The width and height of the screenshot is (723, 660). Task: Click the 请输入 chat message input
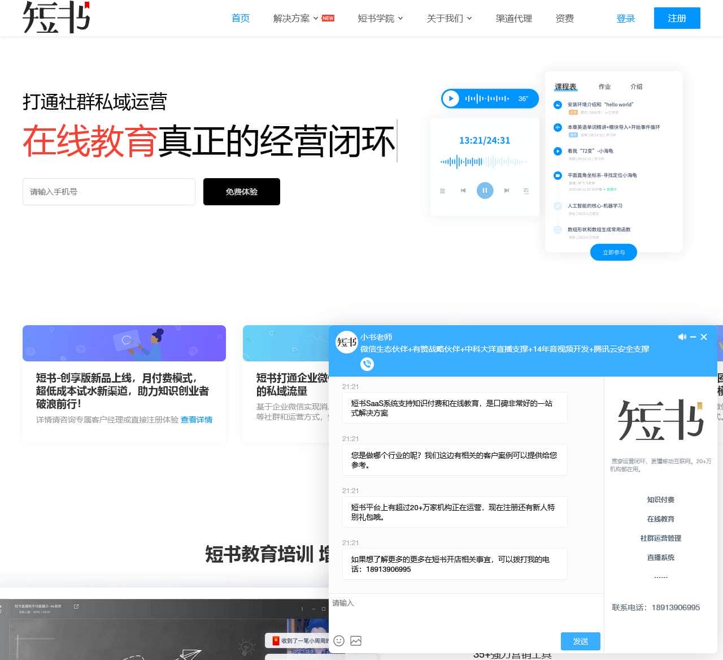pos(466,612)
